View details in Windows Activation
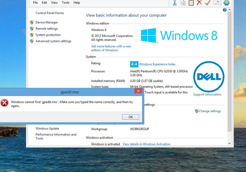Viewport: 246px width, 172px height. [146, 144]
